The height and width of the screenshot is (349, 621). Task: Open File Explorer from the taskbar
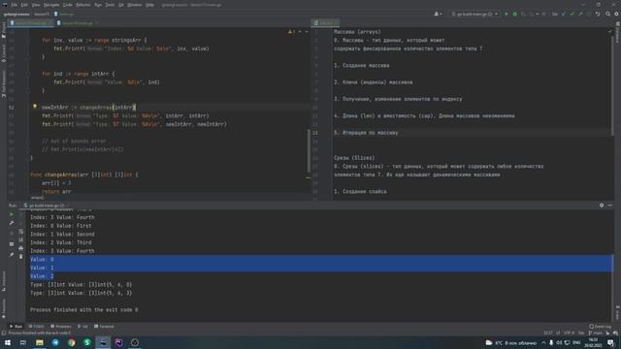(40, 342)
